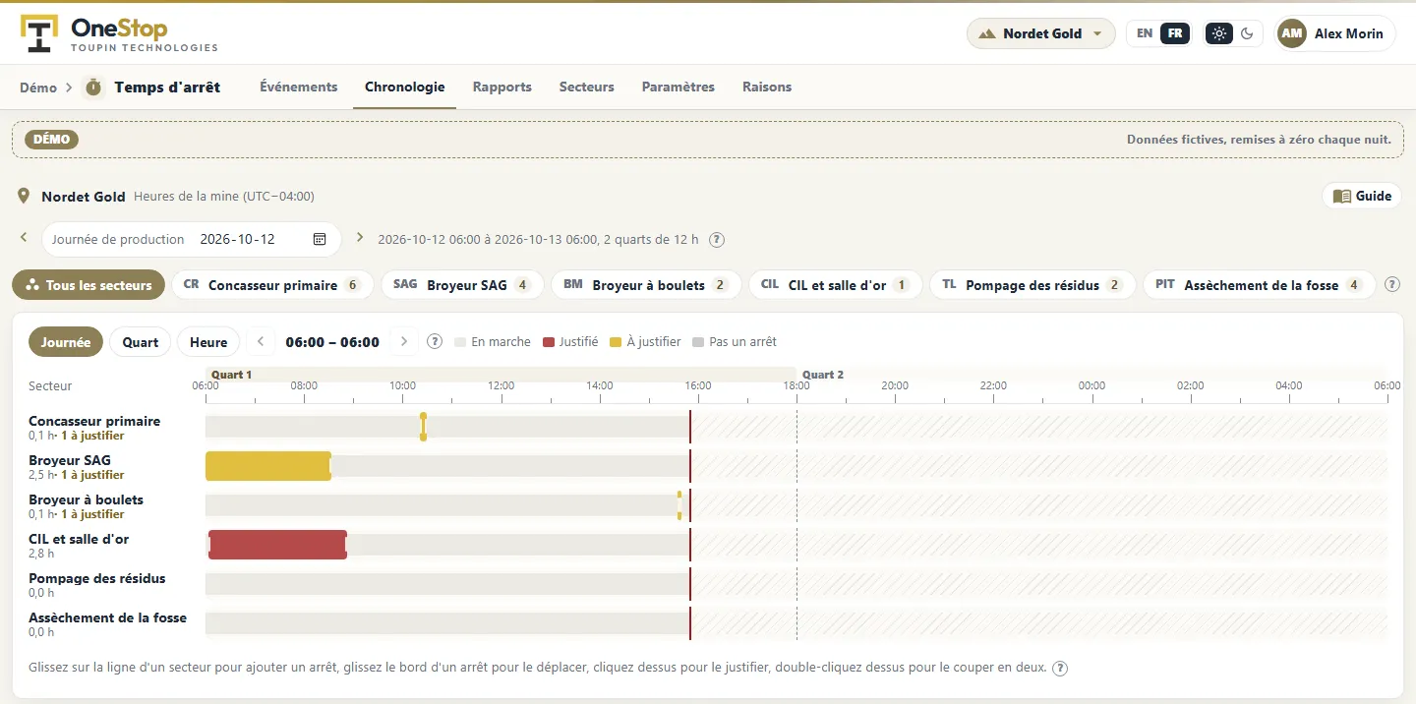Click help icon next to shift range text
The image size is (1416, 704).
coord(718,239)
